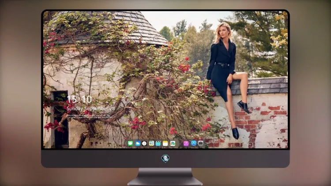The height and width of the screenshot is (186, 331).
Task: Open the Weather app in dock
Action: coord(138,144)
